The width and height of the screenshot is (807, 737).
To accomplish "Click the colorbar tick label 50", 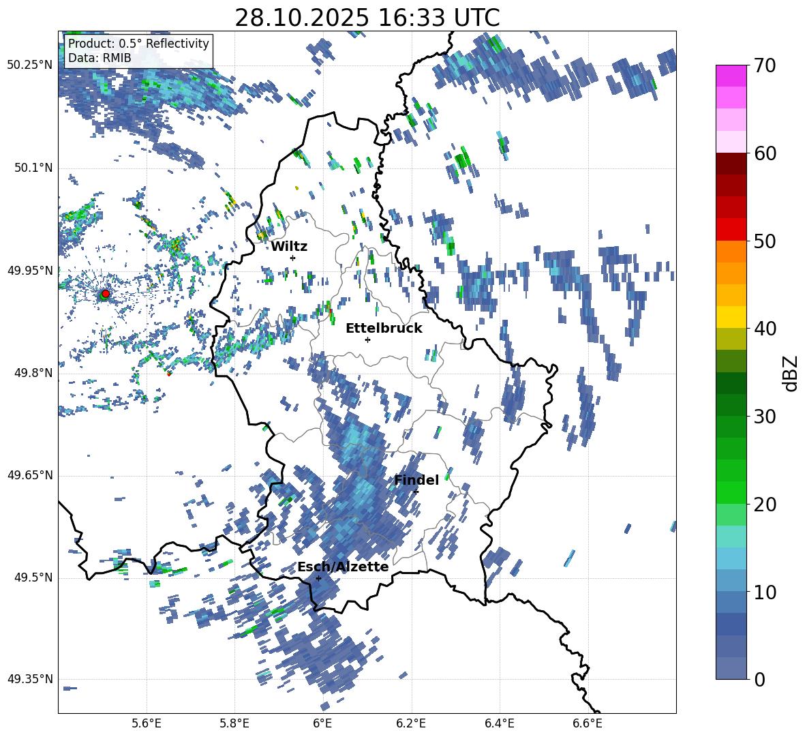I will [x=765, y=241].
